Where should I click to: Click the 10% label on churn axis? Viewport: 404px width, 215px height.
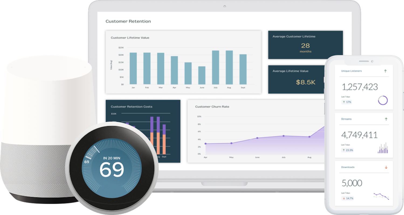tap(199, 117)
